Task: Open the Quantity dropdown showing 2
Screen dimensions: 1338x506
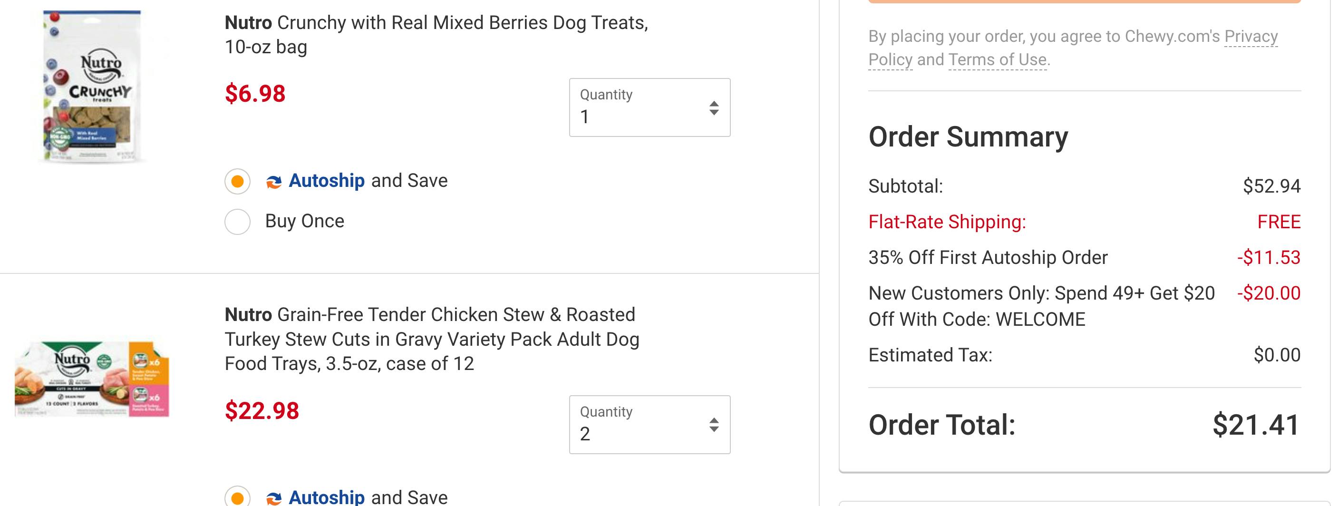Action: (649, 424)
